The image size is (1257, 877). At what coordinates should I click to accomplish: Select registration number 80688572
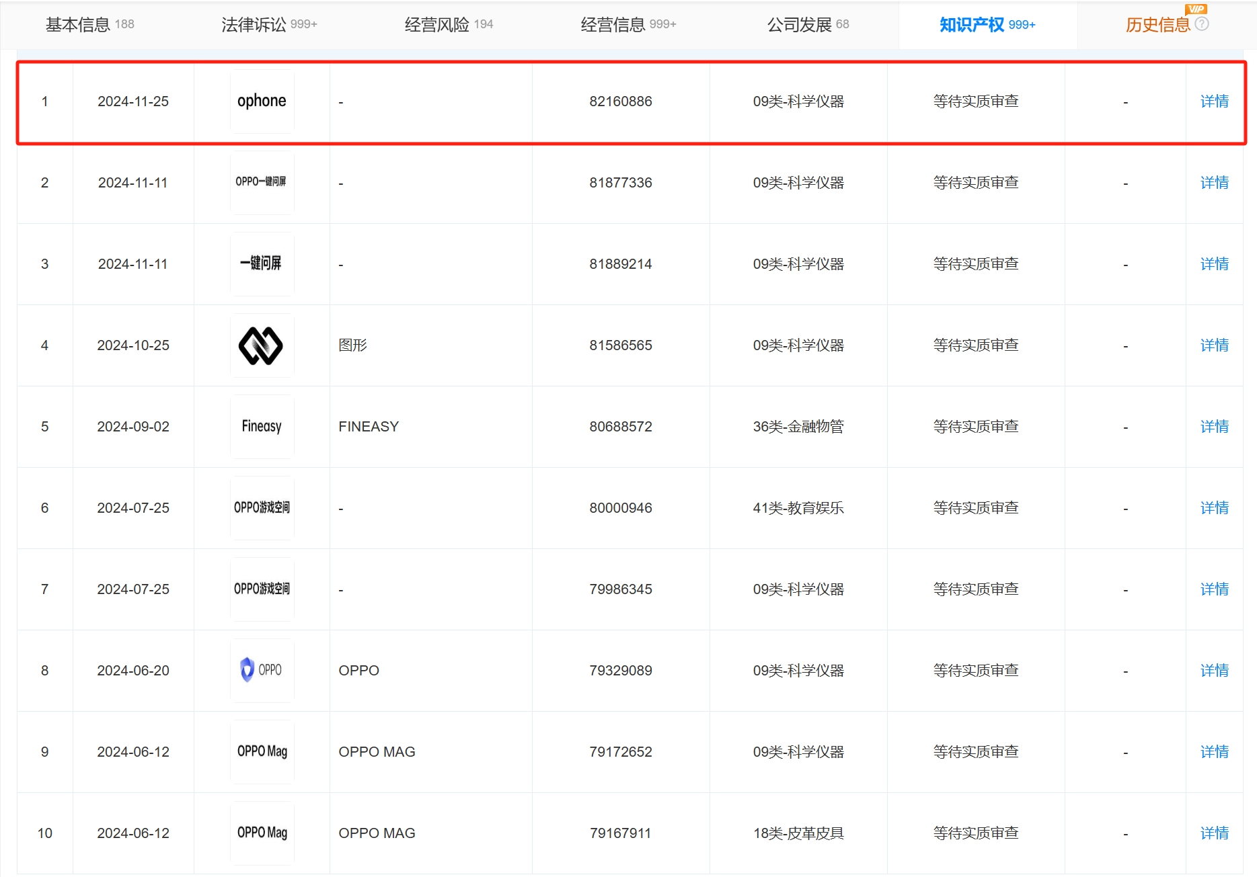click(621, 427)
